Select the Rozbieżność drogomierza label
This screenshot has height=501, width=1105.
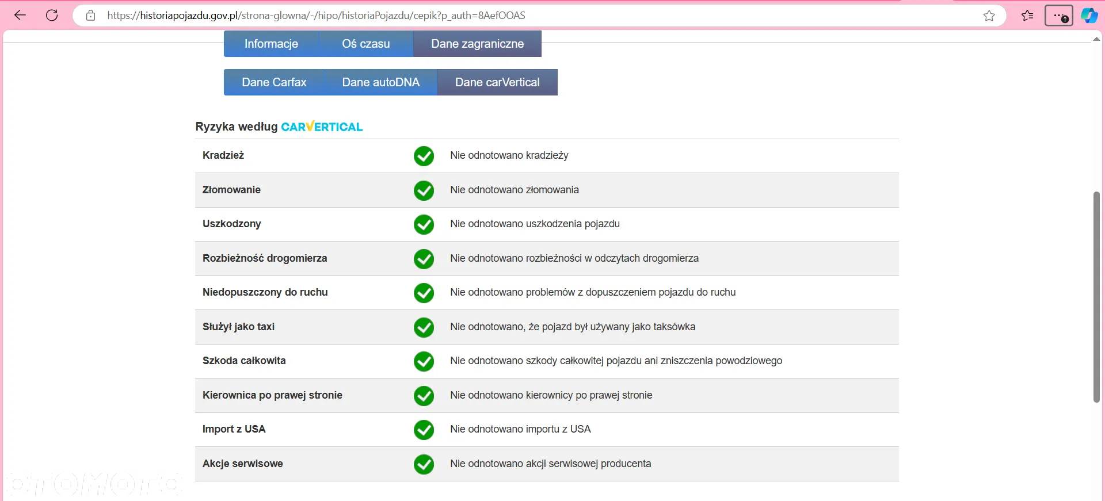(265, 258)
